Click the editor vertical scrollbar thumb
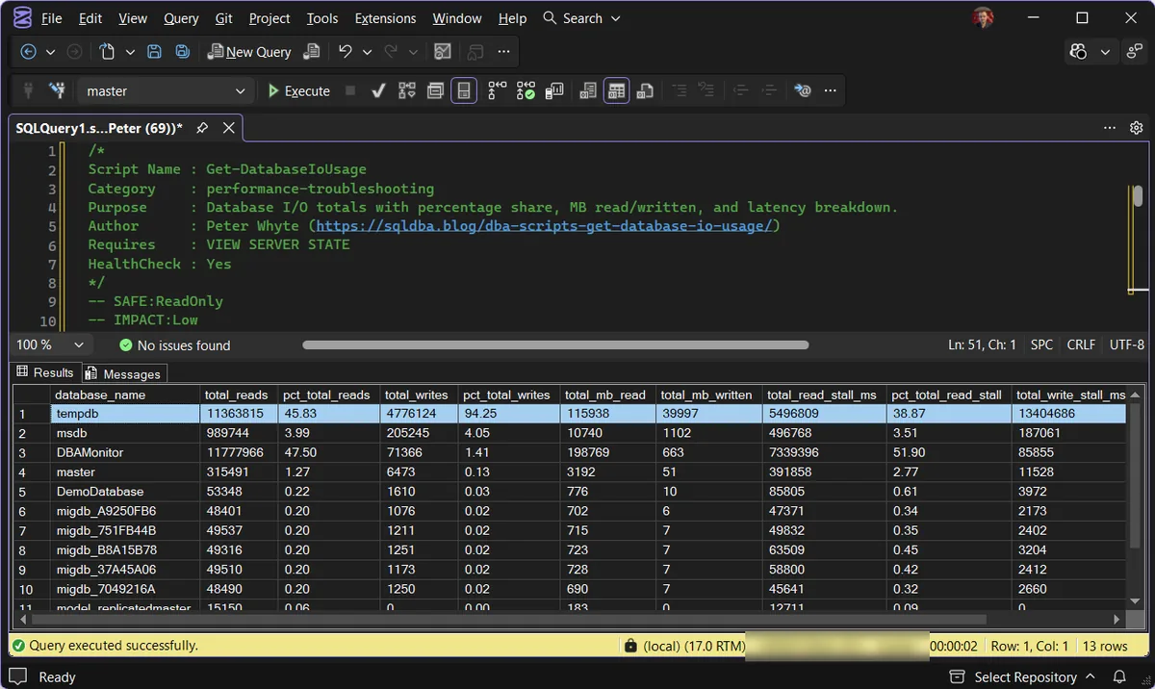The width and height of the screenshot is (1155, 689). (1138, 195)
